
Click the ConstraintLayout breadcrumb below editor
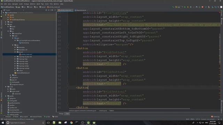pyautogui.click(x=83, y=110)
